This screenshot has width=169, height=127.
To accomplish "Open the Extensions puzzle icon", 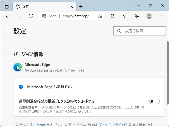I will 112,16.
